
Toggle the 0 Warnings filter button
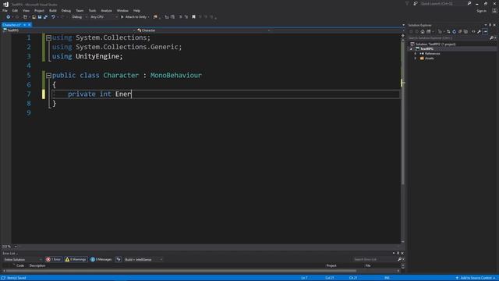[x=76, y=259]
